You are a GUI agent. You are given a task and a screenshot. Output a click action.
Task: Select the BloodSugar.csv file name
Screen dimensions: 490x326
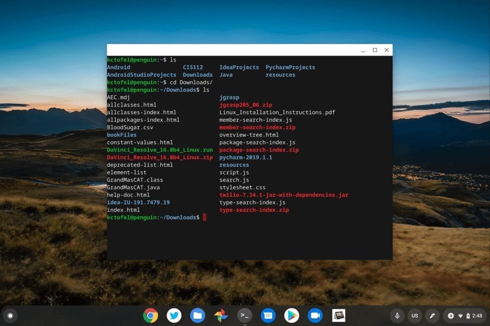(x=130, y=128)
